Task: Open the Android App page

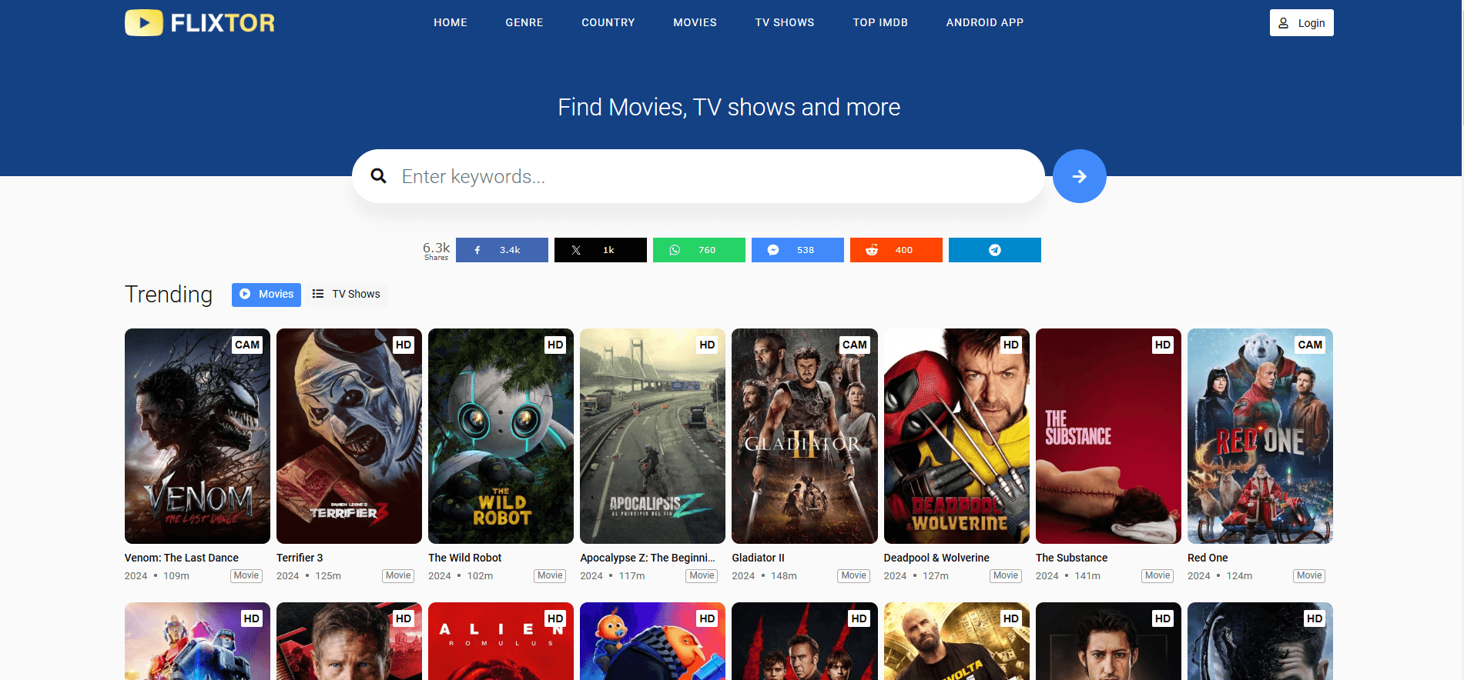Action: click(985, 22)
